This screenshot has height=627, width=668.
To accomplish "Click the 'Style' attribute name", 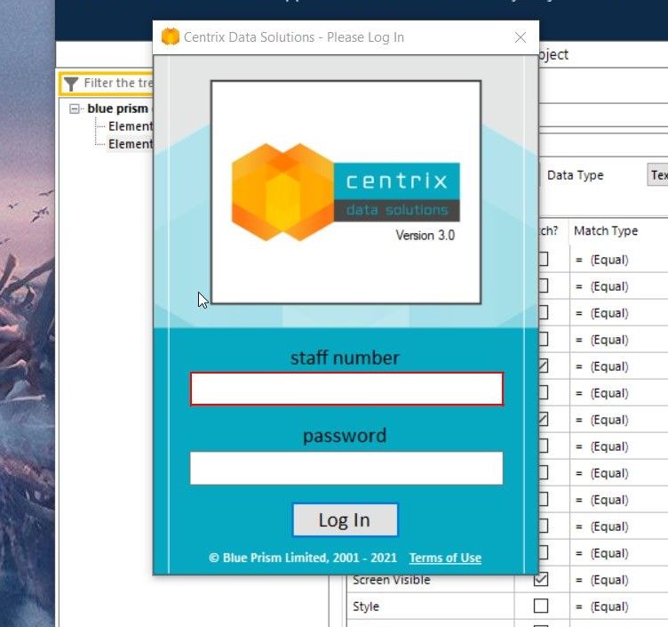I will [x=365, y=607].
